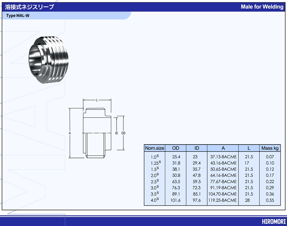Click the 37.13-8ACME thread value
287x226 pixels.
tap(223, 157)
